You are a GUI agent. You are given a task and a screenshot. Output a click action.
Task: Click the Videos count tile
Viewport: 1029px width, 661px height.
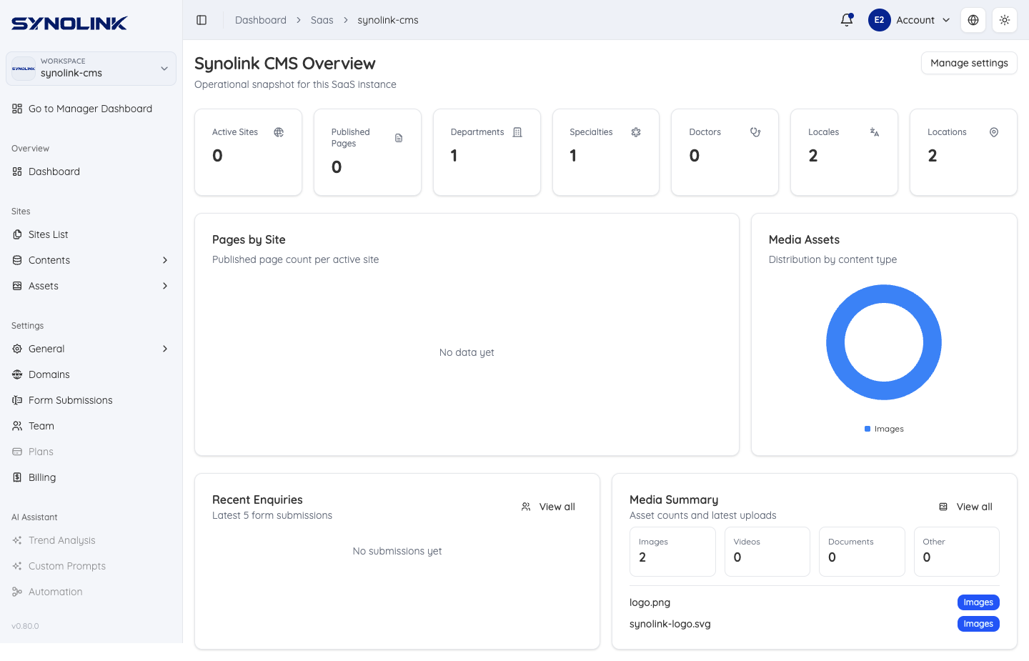[x=767, y=552]
